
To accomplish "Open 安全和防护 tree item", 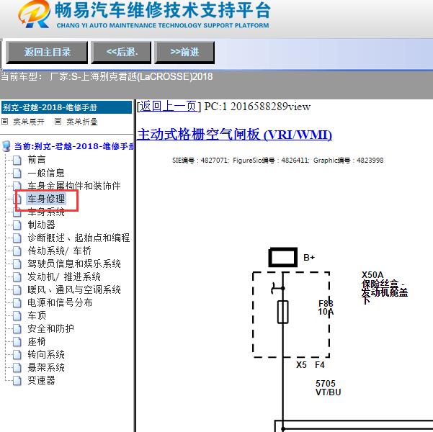I will click(50, 328).
